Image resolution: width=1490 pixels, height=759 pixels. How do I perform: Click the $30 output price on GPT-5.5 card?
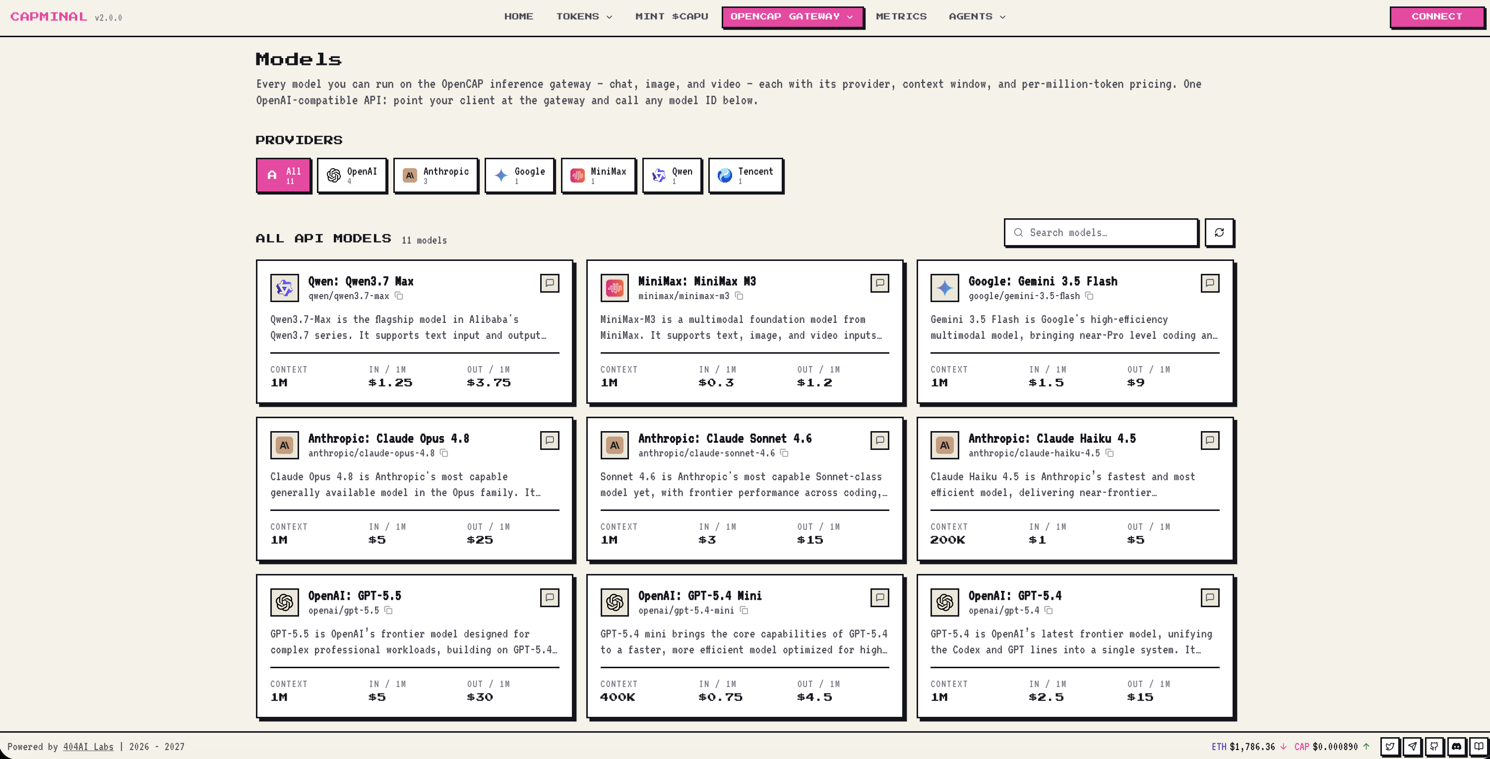(x=480, y=697)
